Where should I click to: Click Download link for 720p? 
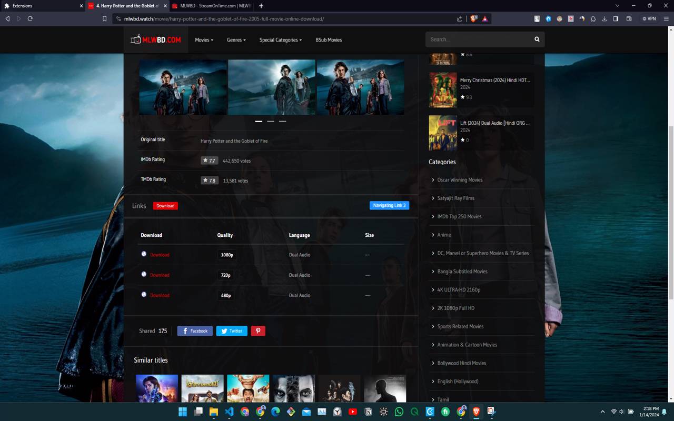tap(160, 275)
